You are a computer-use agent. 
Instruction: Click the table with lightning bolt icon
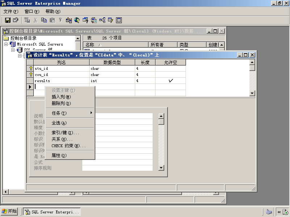point(111,20)
